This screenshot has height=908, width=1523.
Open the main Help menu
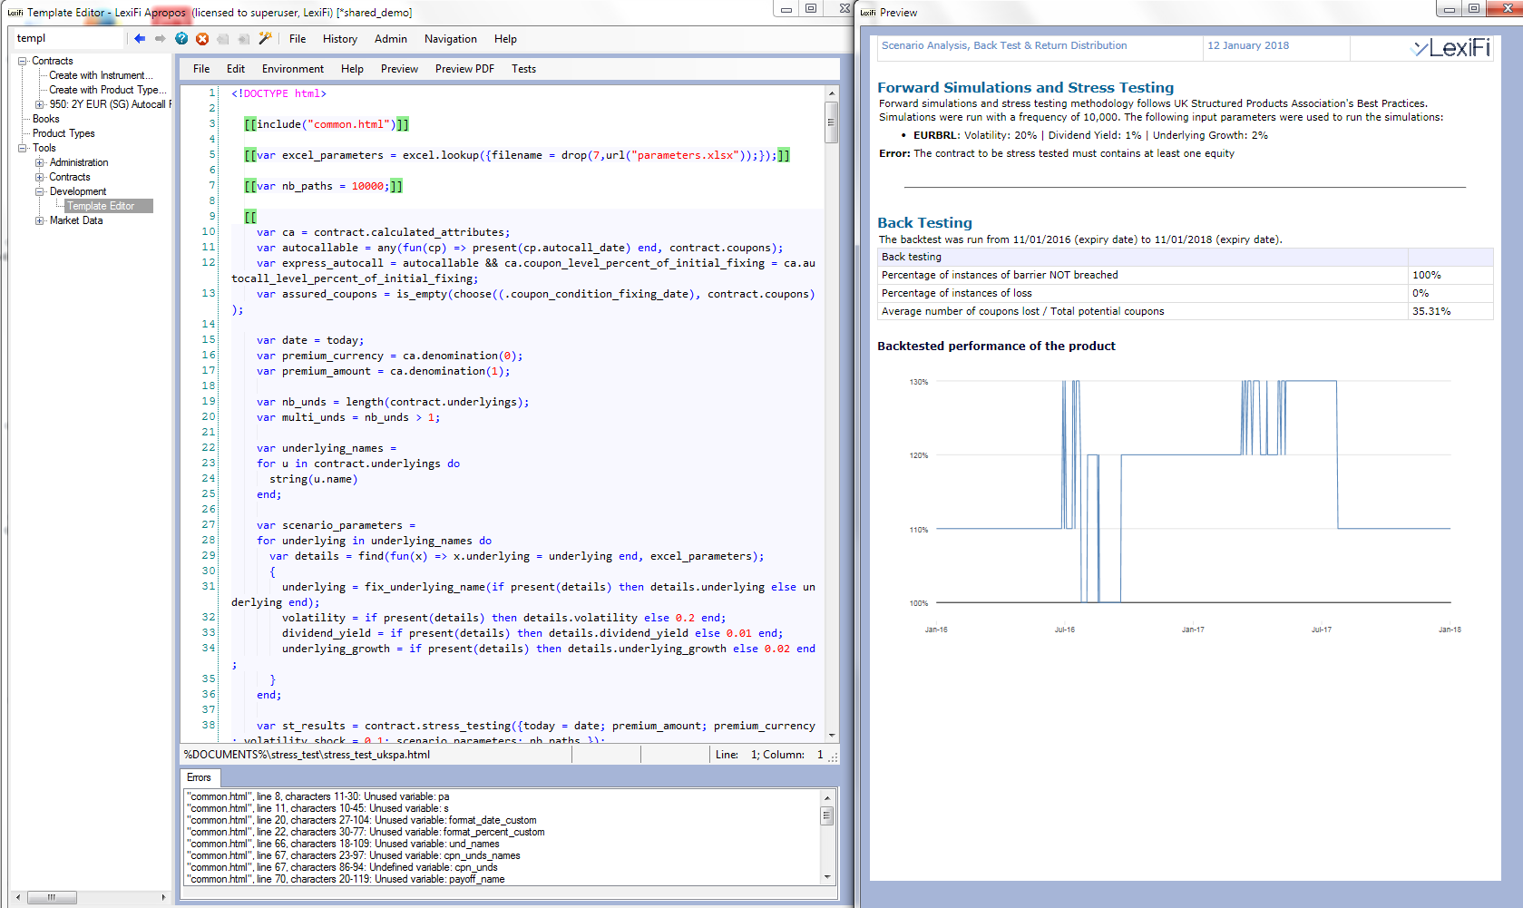tap(505, 39)
